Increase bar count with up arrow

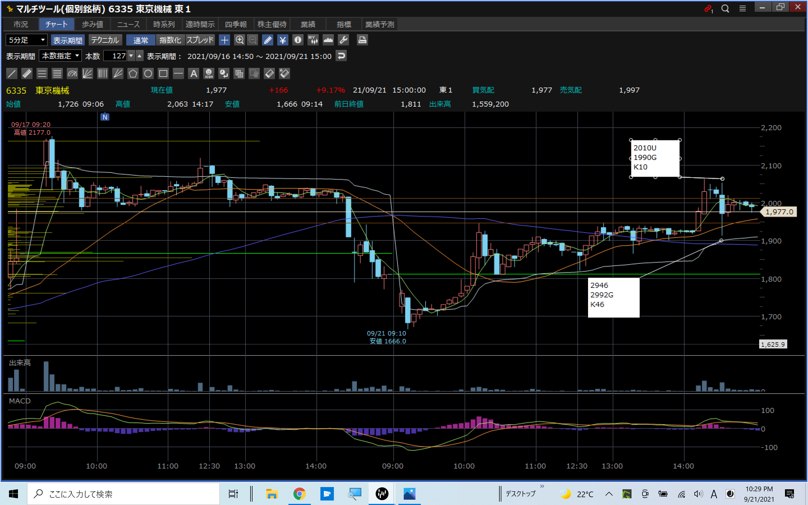139,56
